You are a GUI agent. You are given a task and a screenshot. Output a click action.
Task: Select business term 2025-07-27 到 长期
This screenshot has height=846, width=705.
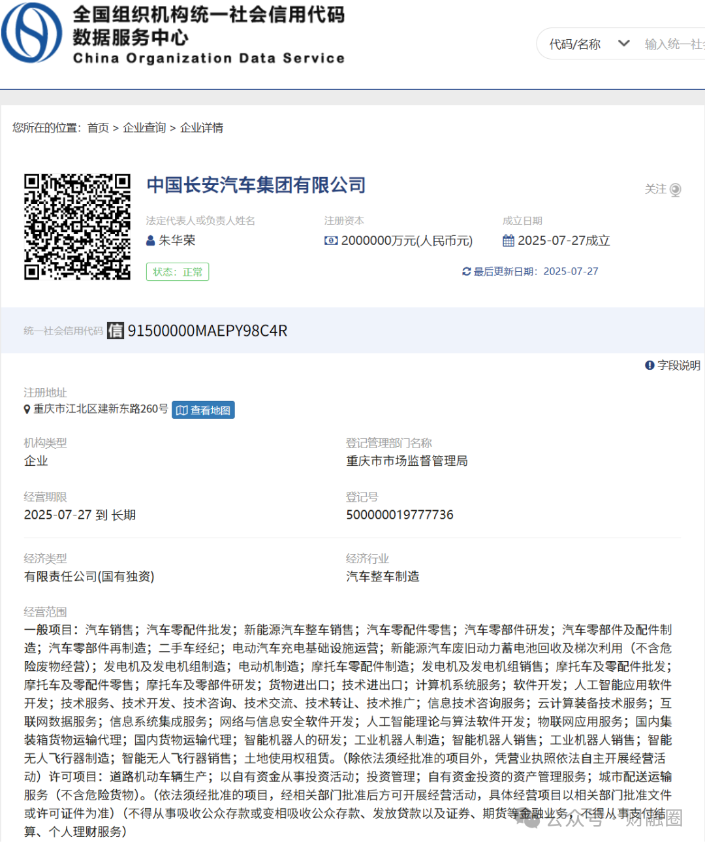coord(80,515)
